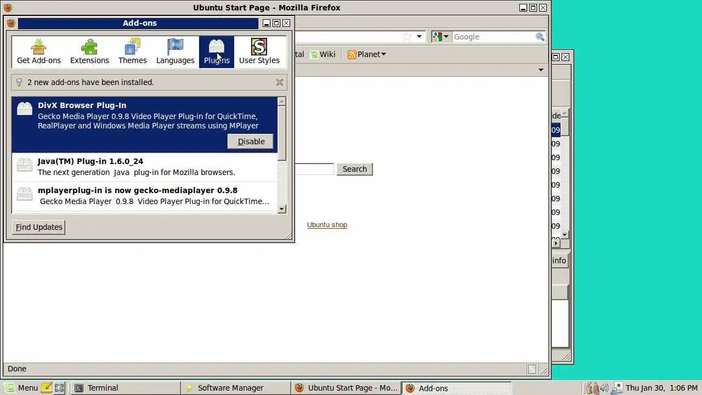Click the lightbulb icon in notification bar
The image size is (702, 395).
click(x=19, y=82)
